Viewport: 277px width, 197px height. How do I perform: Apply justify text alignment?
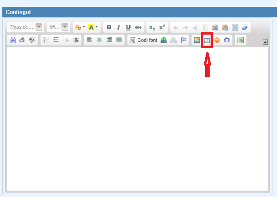(x=119, y=40)
